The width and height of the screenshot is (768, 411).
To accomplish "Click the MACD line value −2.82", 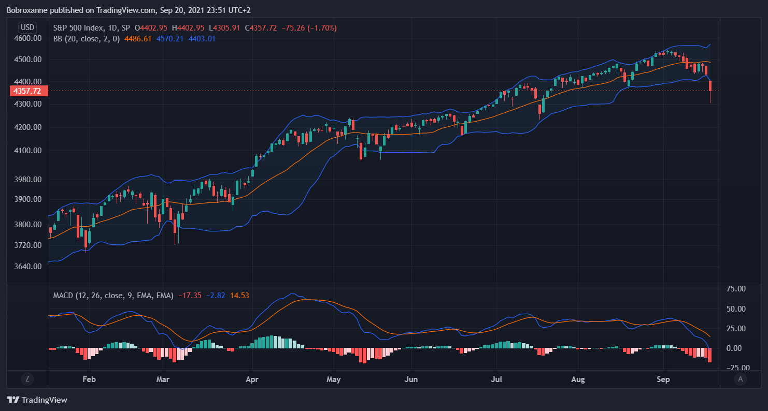I will tap(215, 296).
